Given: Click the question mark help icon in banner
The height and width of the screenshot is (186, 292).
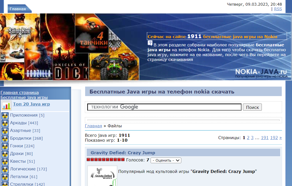Looking at the screenshot, I should [x=150, y=43].
